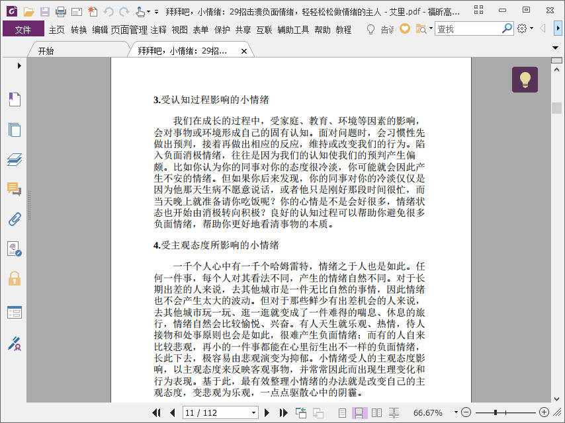565x423 pixels.
Task: Open the tab list dropdown arrow
Action: [555, 48]
